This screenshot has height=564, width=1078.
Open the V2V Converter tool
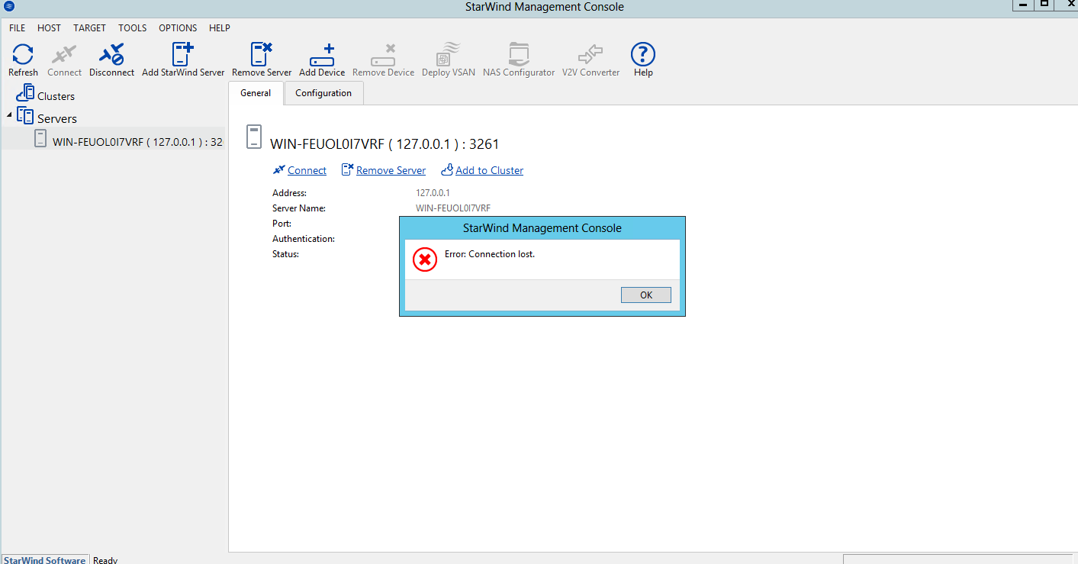click(x=590, y=60)
